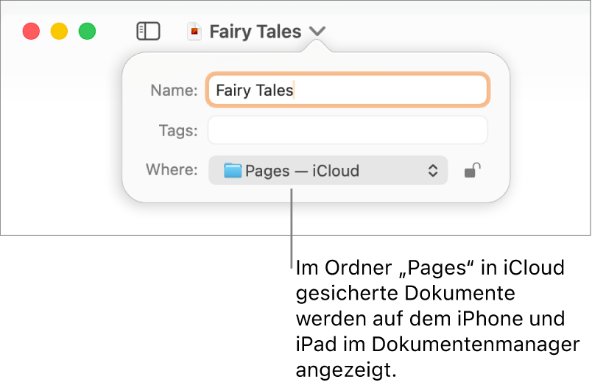Screen dimensions: 592x385
Task: Click the empty title bar area right of the title
Action: coord(457,31)
